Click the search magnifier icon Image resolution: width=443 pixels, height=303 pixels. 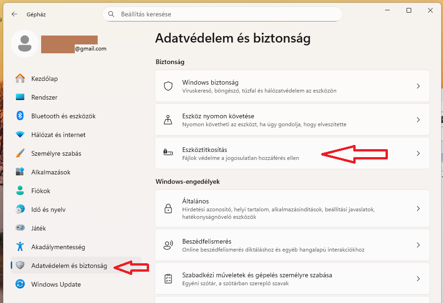[111, 14]
